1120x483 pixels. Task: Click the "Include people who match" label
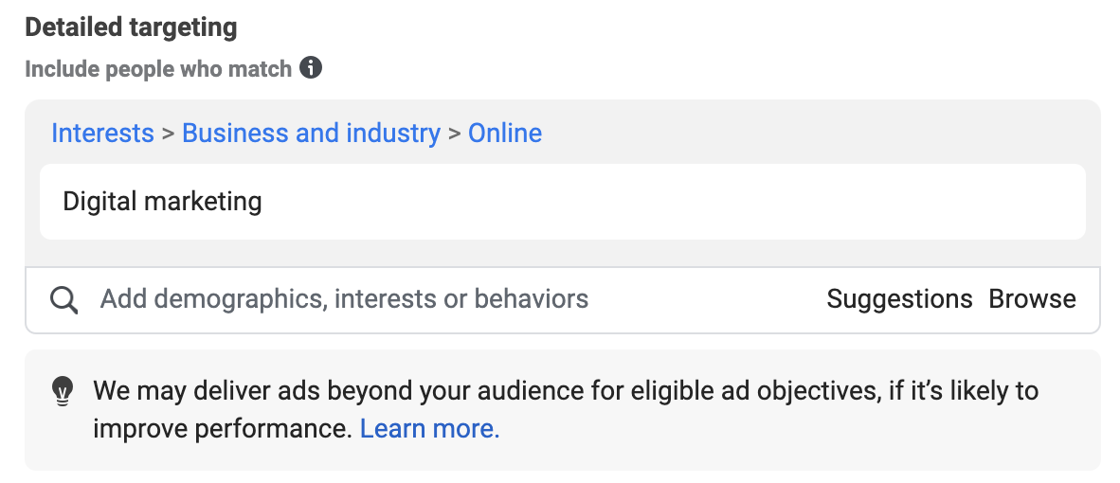tap(158, 69)
